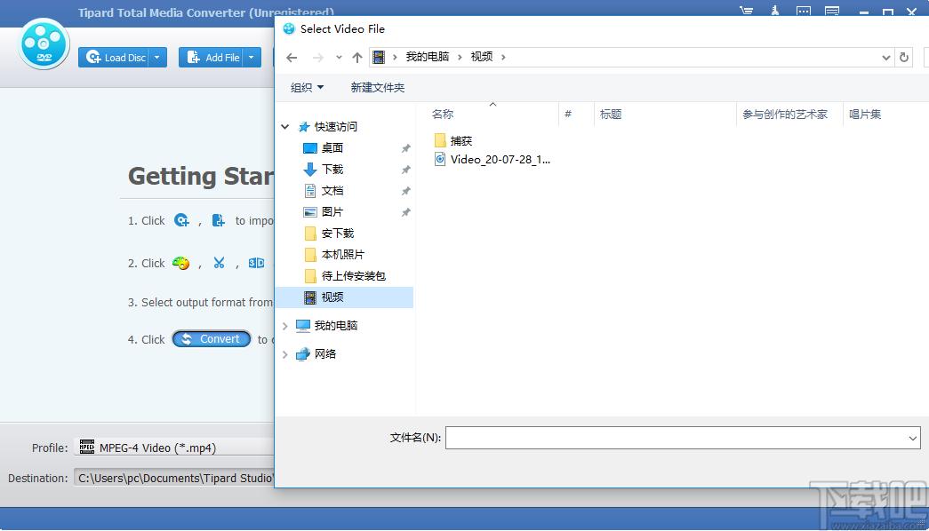Select the Video_20-07-28_1... file

[500, 159]
